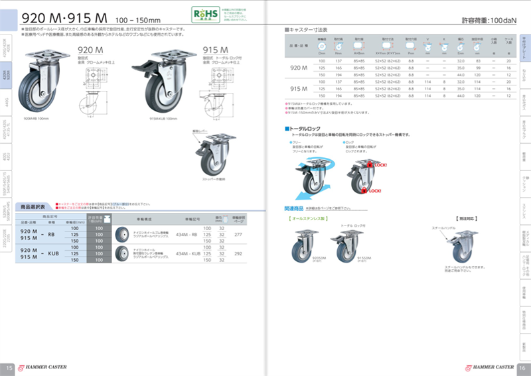Select the 440G left index tab
This screenshot has width=531, height=376.
coord(6,102)
